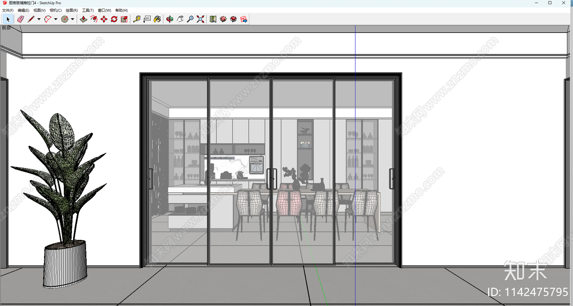573x306 pixels.
Task: Expand the Arc tool dropdown arrow
Action: click(x=56, y=19)
